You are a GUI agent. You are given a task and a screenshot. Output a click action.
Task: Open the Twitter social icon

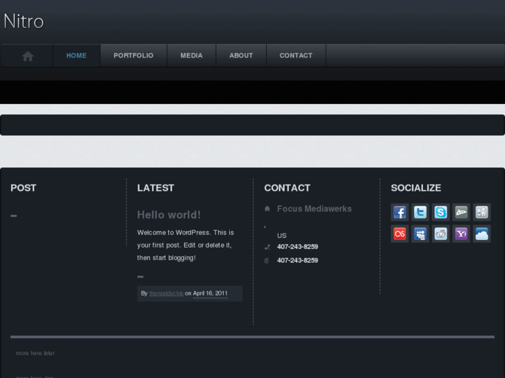[420, 212]
